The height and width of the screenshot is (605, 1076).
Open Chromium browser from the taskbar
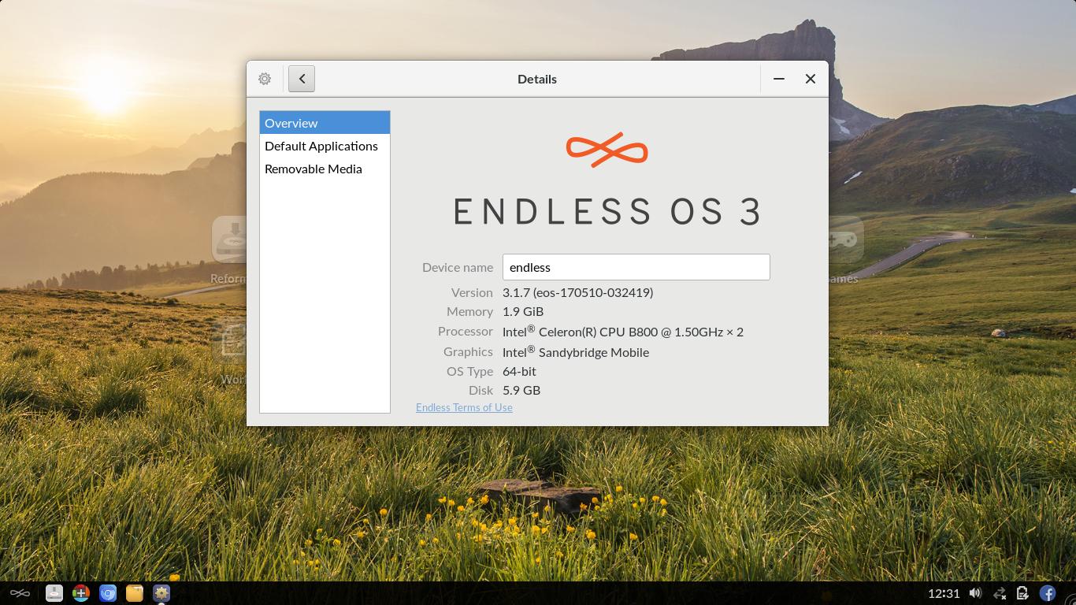tap(108, 593)
